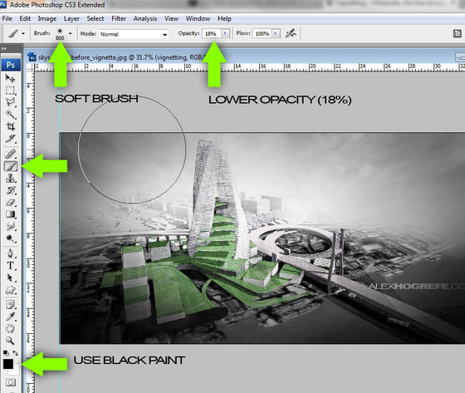Select the Horizontal Type tool
This screenshot has height=393, width=465.
click(x=10, y=265)
